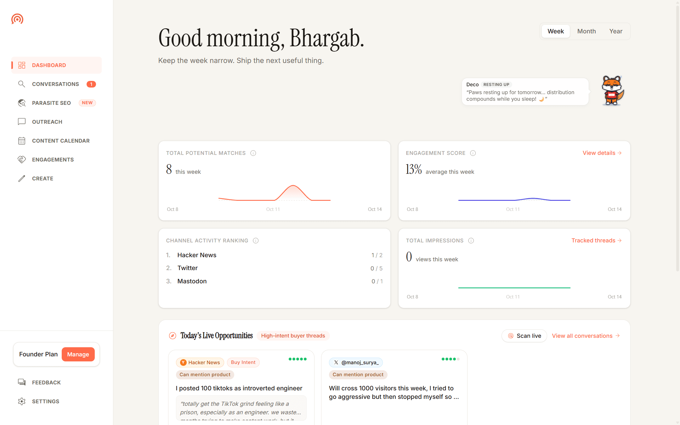Click the orange radar logo icon
This screenshot has width=680, height=425.
tap(17, 19)
